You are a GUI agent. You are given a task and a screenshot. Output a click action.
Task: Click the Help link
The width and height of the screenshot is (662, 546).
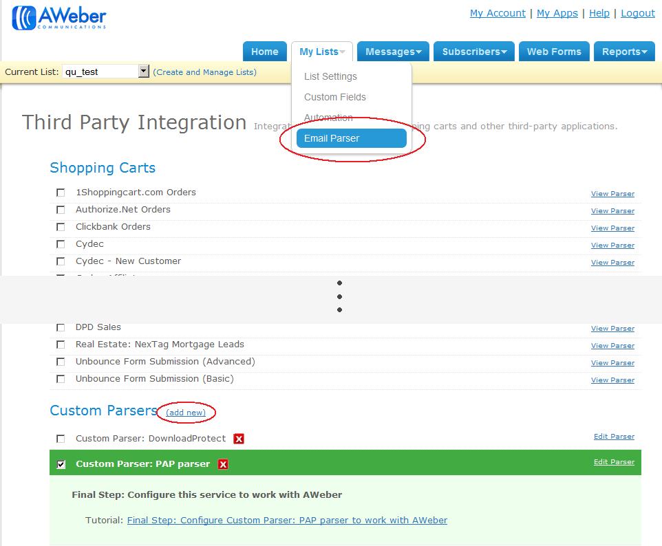(599, 13)
